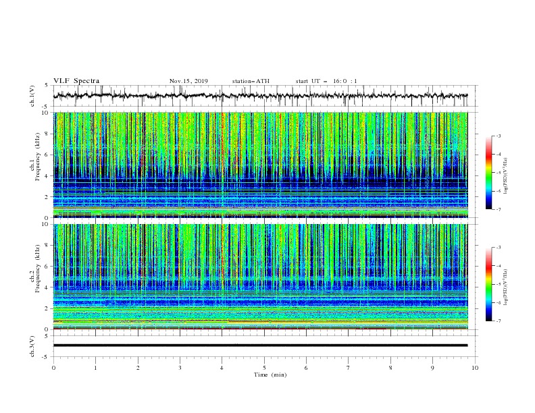Click the date text 'Nov.15, 2019'
This screenshot has width=535, height=413.
click(x=188, y=81)
